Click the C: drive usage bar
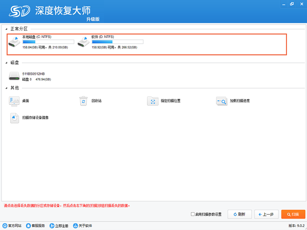 [x=48, y=42]
